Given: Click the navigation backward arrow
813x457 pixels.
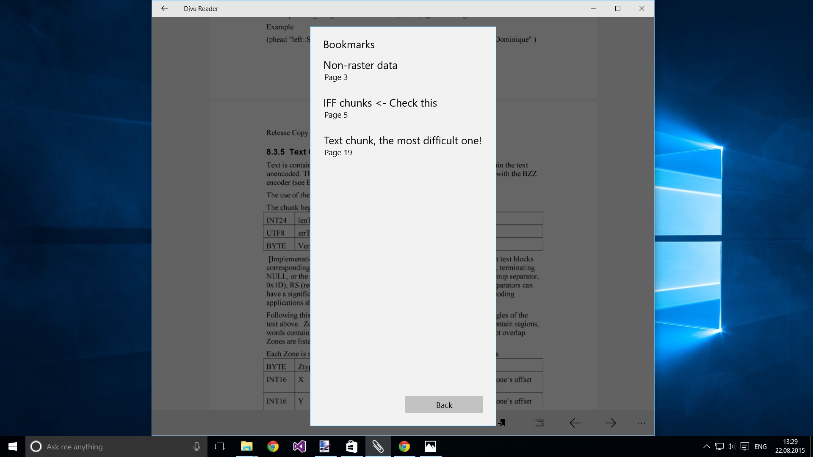Looking at the screenshot, I should (574, 423).
